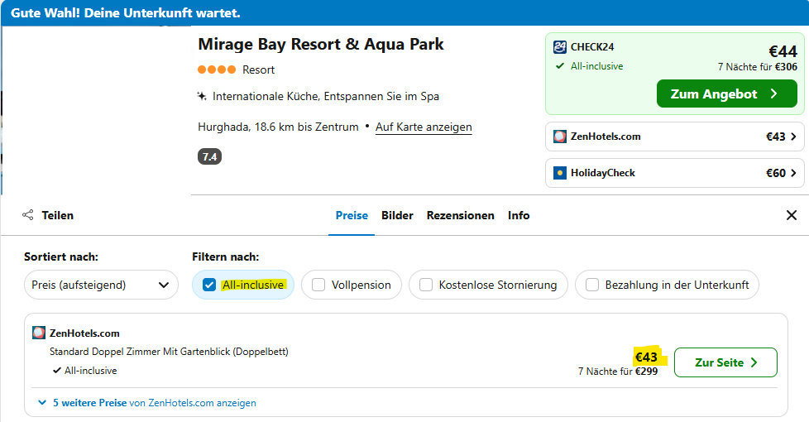
Task: Select the Info tab
Action: click(519, 215)
